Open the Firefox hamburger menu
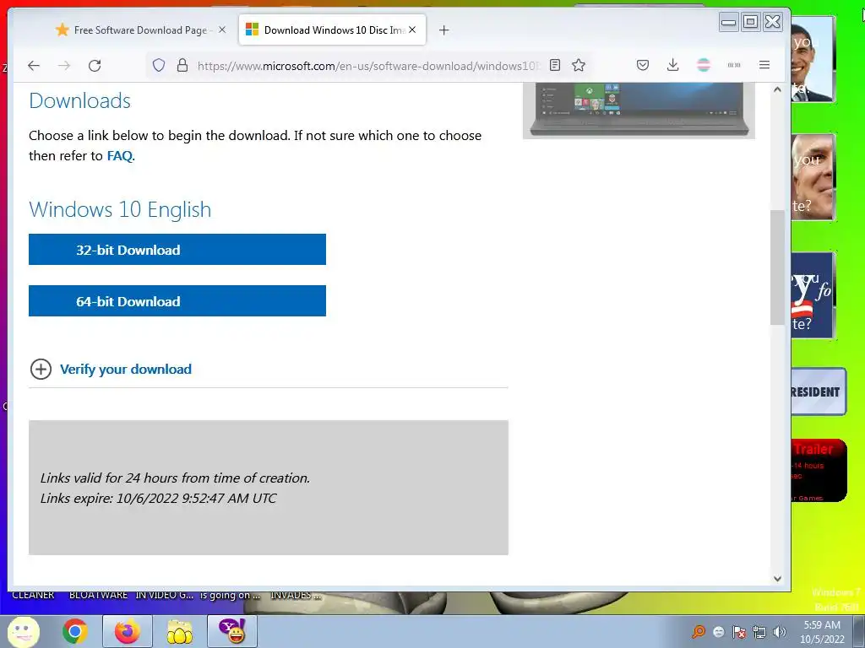This screenshot has height=648, width=865. (764, 65)
